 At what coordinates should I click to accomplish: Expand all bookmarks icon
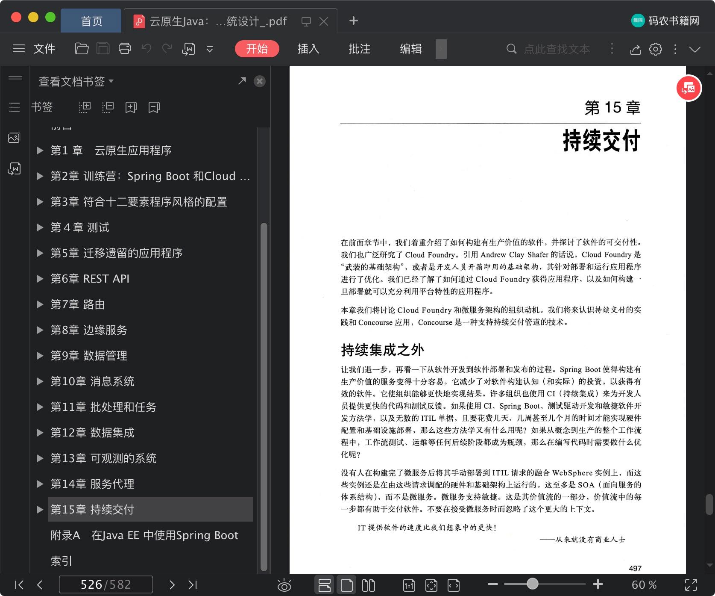click(x=85, y=107)
